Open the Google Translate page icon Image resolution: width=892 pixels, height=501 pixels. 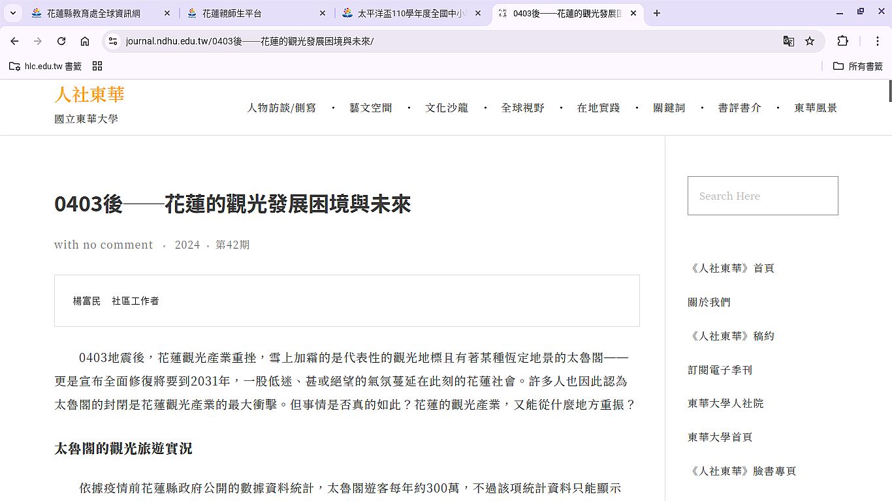(789, 41)
